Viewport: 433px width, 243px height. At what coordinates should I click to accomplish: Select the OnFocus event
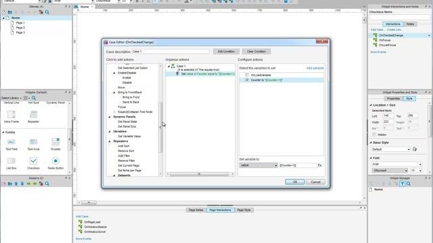[x=385, y=40]
